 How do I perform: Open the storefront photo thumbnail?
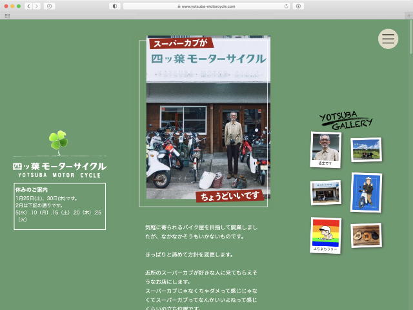coord(326,192)
